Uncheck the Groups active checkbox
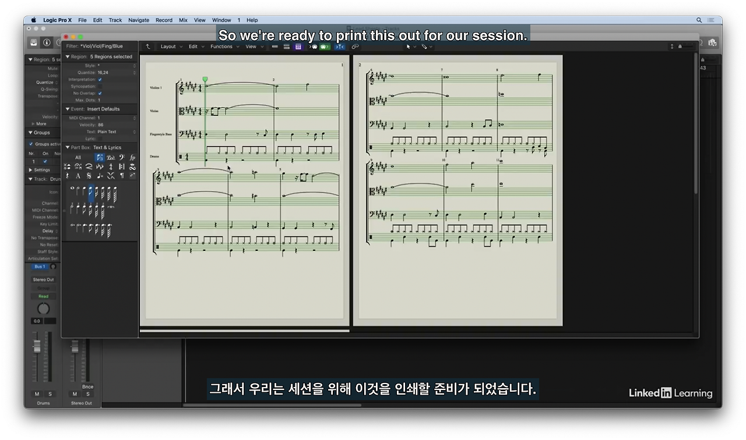The width and height of the screenshot is (746, 440). 31,144
